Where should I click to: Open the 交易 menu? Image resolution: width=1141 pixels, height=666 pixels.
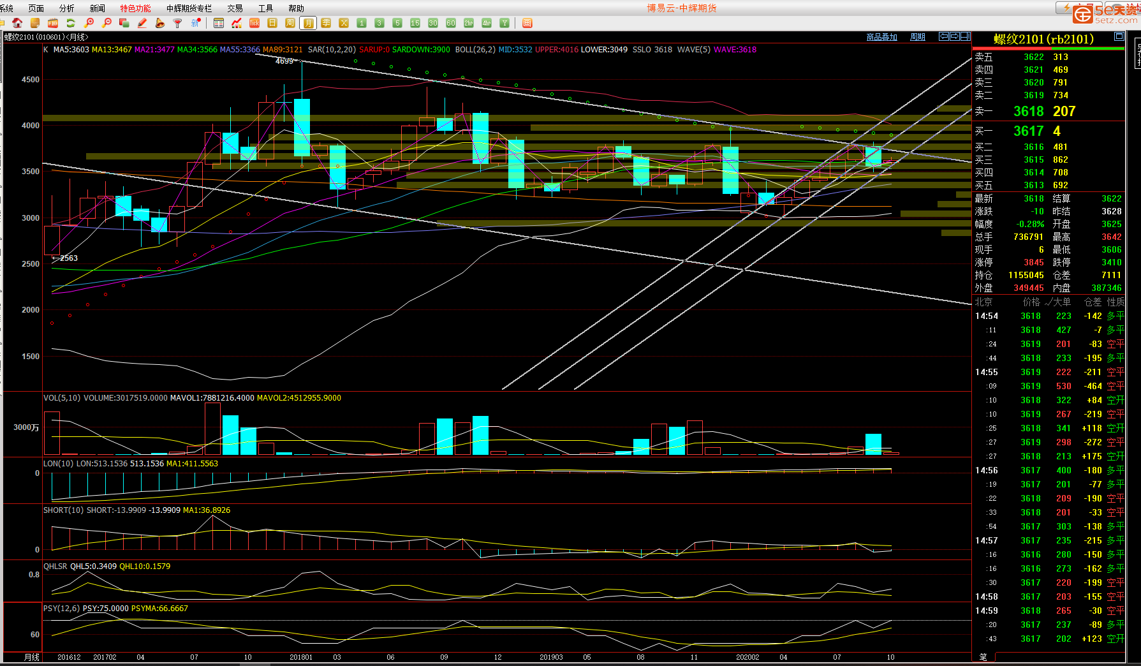[x=235, y=8]
